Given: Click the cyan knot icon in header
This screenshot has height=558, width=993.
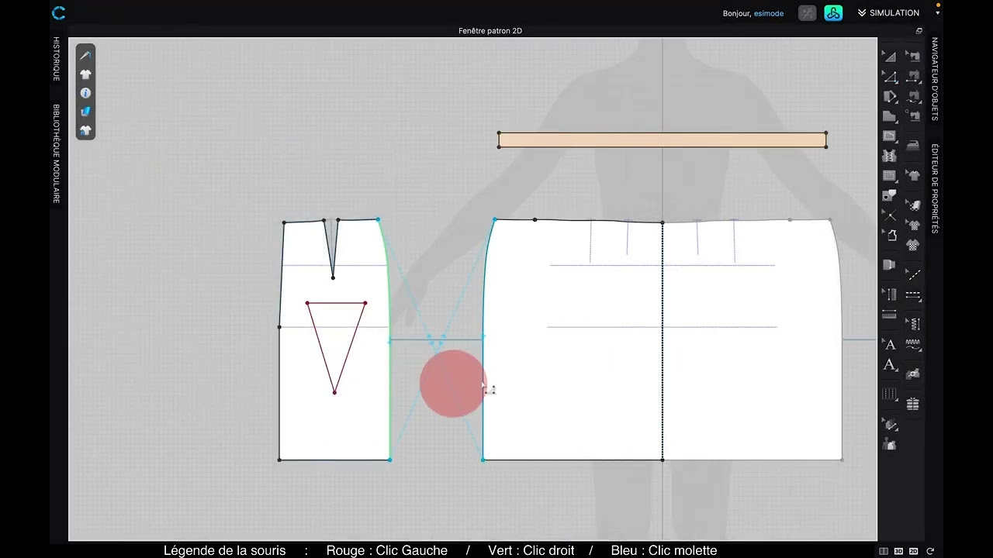Looking at the screenshot, I should point(833,13).
